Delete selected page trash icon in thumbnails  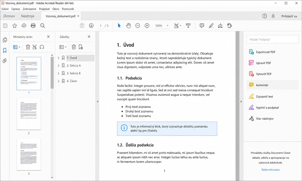pos(28,47)
